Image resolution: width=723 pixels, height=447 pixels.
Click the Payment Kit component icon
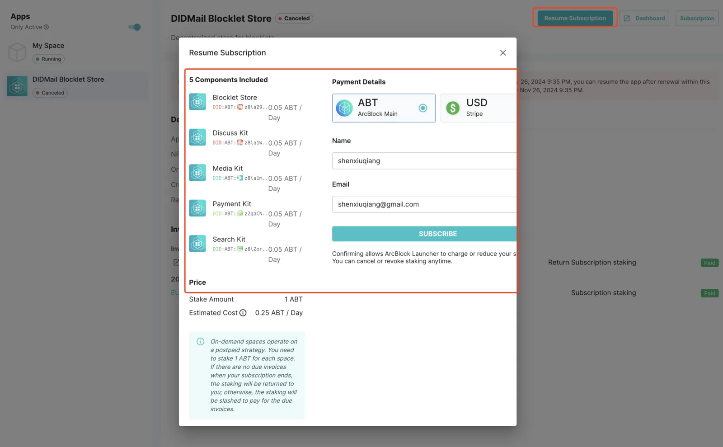[x=197, y=208]
